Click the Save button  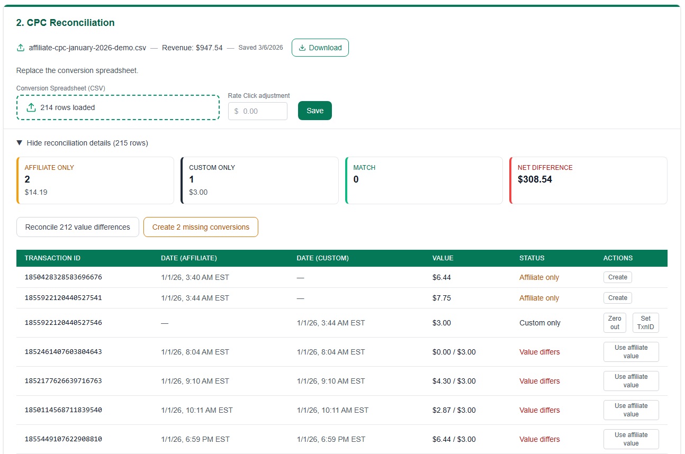(x=314, y=111)
